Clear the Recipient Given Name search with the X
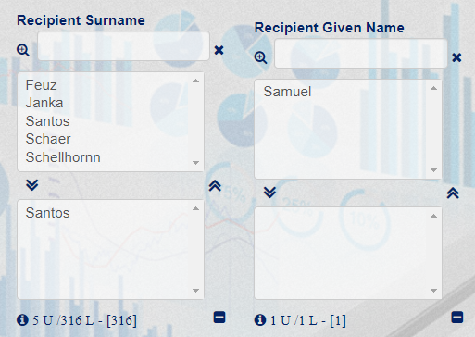475x337 pixels. point(456,57)
